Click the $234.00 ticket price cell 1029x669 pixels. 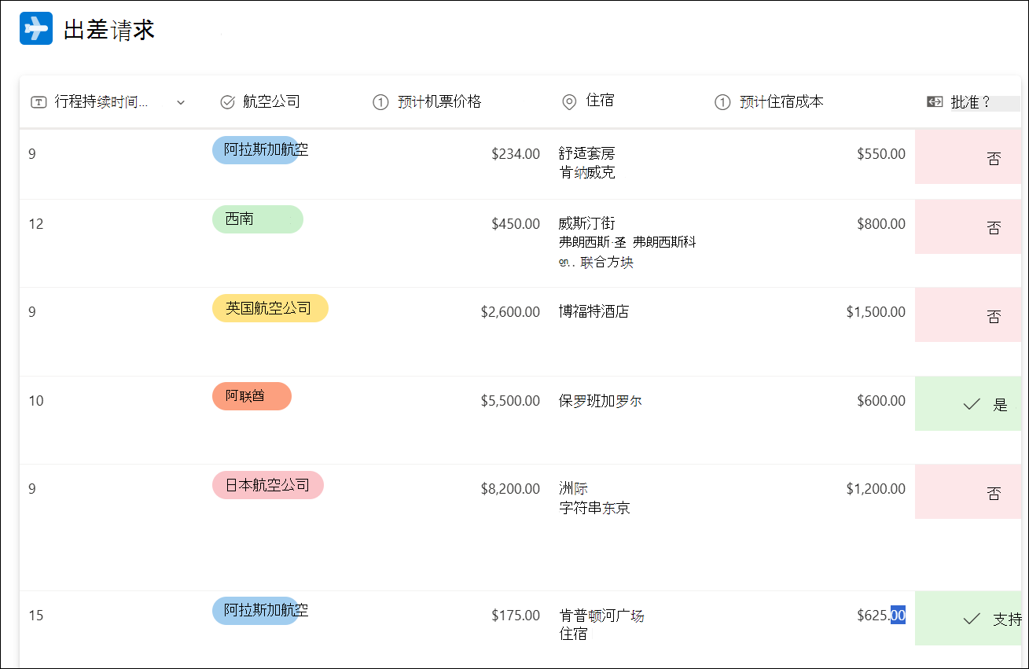[516, 154]
